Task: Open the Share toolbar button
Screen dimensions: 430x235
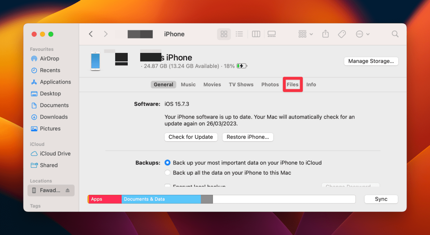Action: 325,34
